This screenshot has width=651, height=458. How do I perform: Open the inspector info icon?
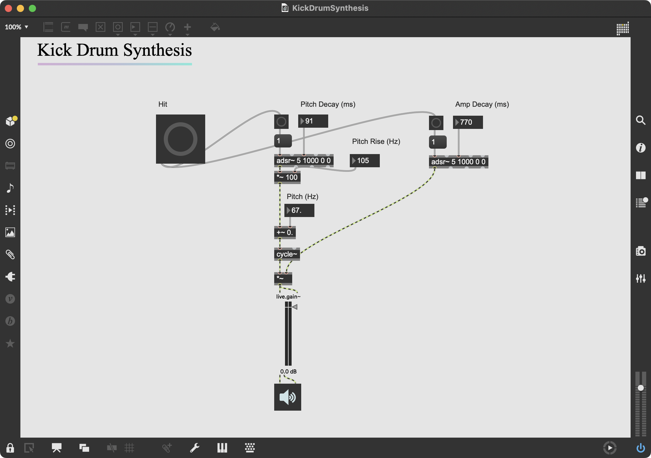coord(640,147)
